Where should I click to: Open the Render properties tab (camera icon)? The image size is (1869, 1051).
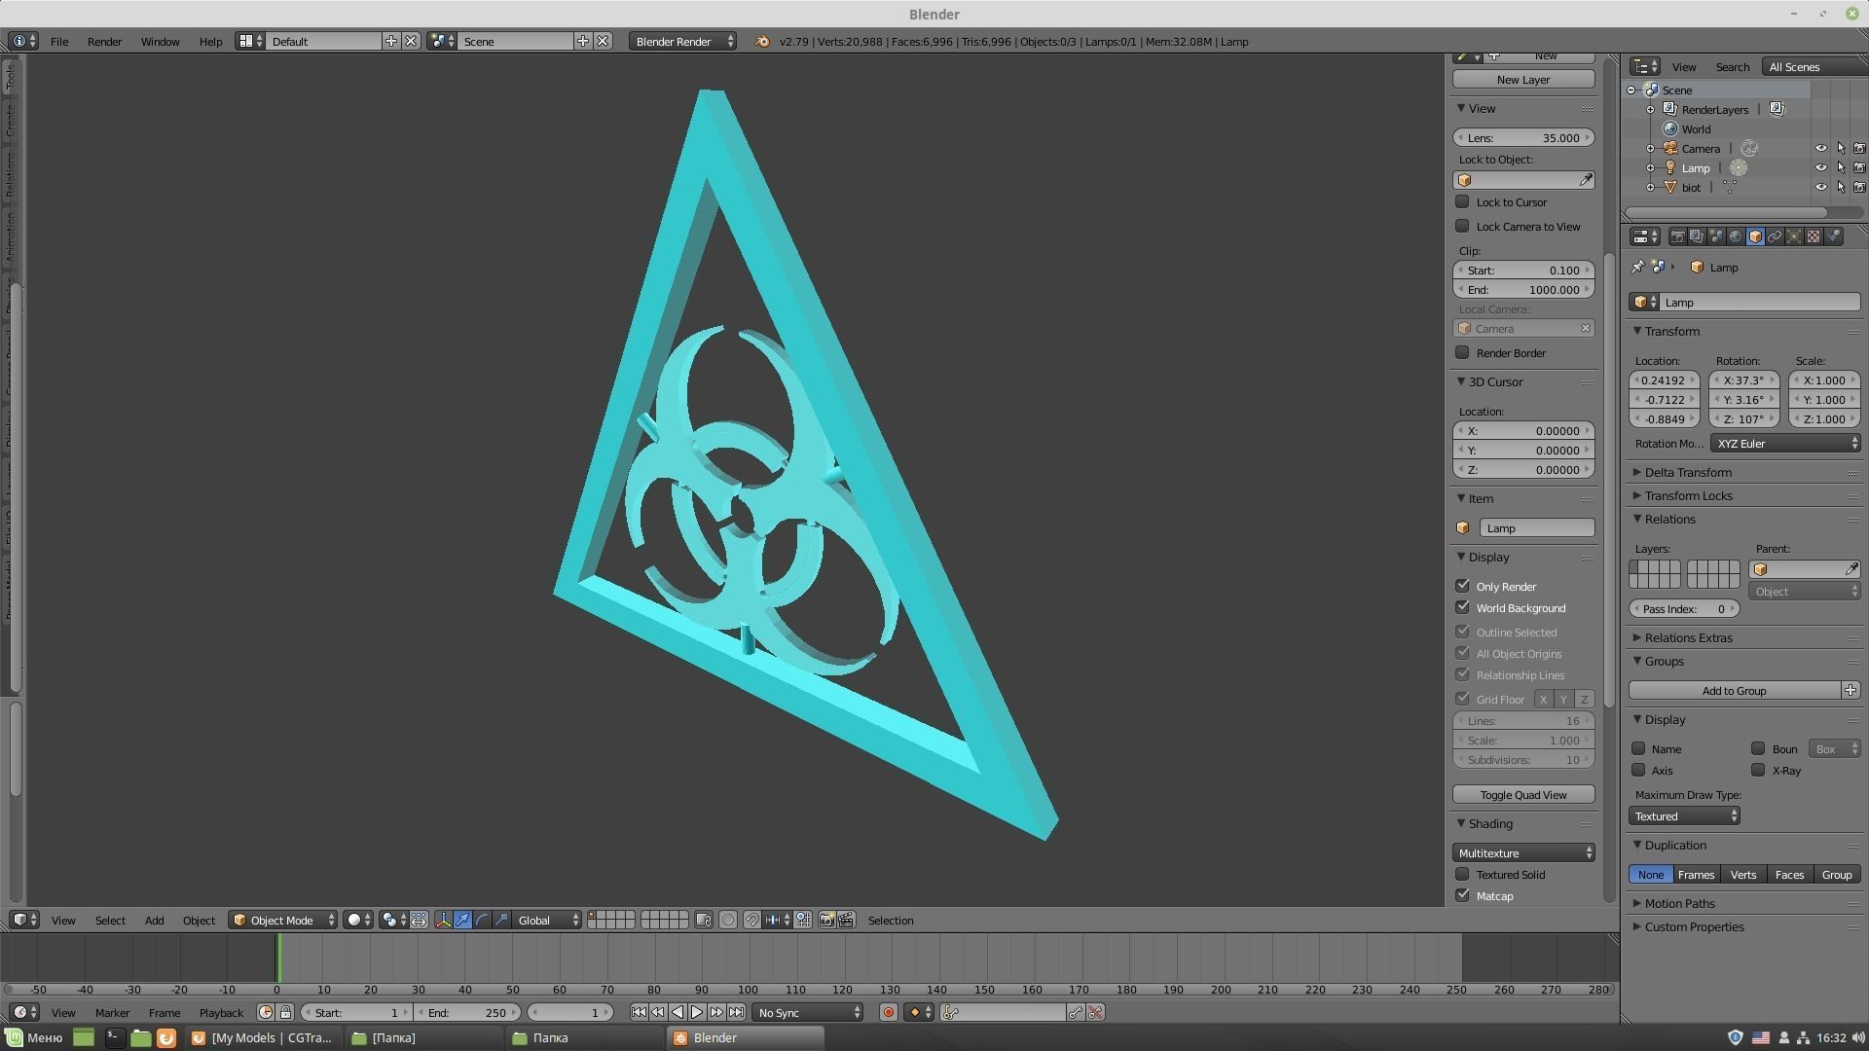1677,236
